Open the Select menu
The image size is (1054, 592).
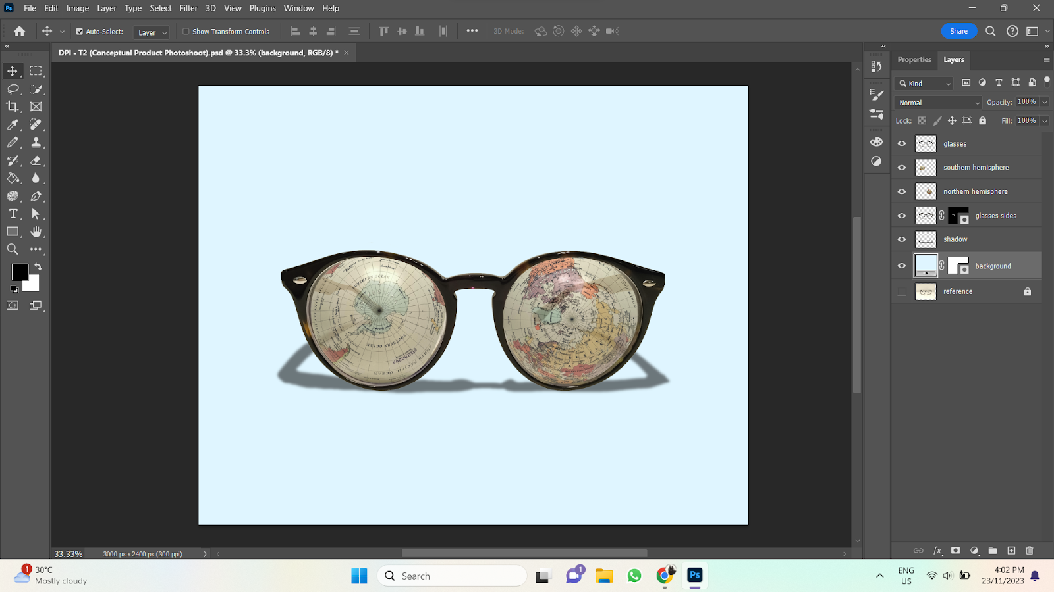[x=161, y=8]
